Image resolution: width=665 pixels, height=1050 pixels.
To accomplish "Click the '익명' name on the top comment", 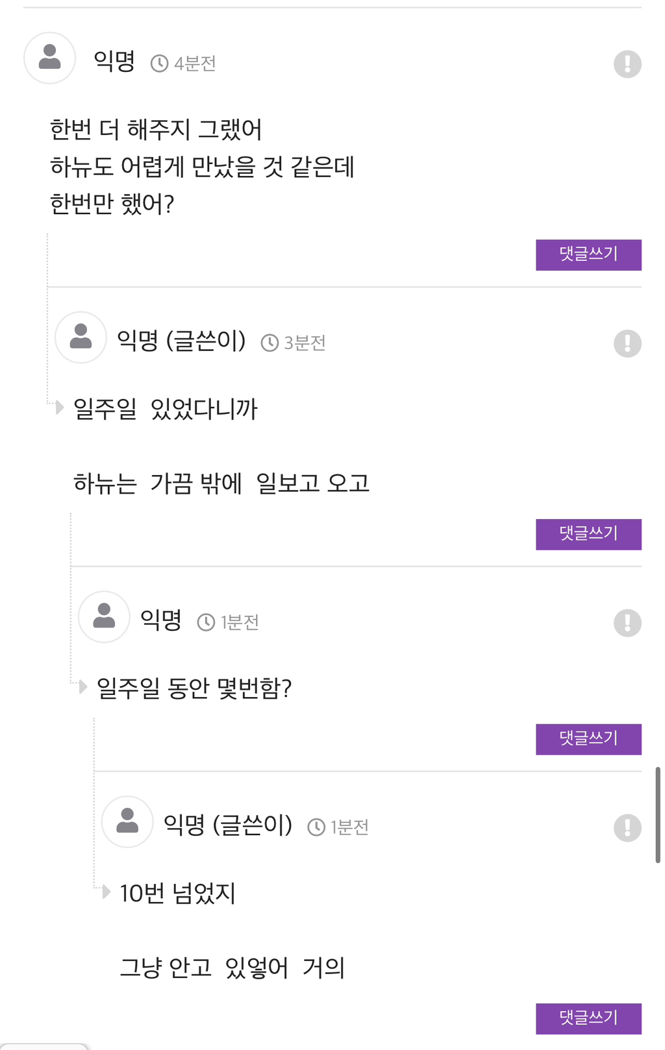I will click(x=114, y=62).
